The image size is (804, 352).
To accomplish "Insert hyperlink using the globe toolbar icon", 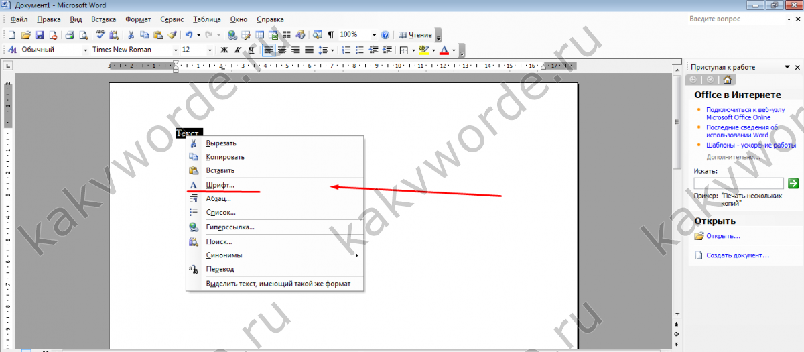I will click(x=232, y=34).
